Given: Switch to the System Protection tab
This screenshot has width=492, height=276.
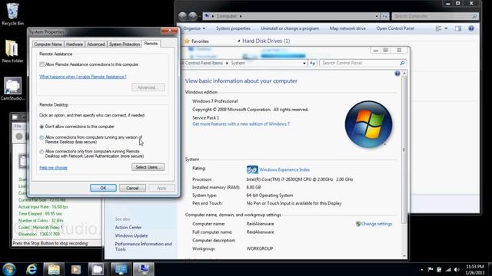Looking at the screenshot, I should coord(125,44).
